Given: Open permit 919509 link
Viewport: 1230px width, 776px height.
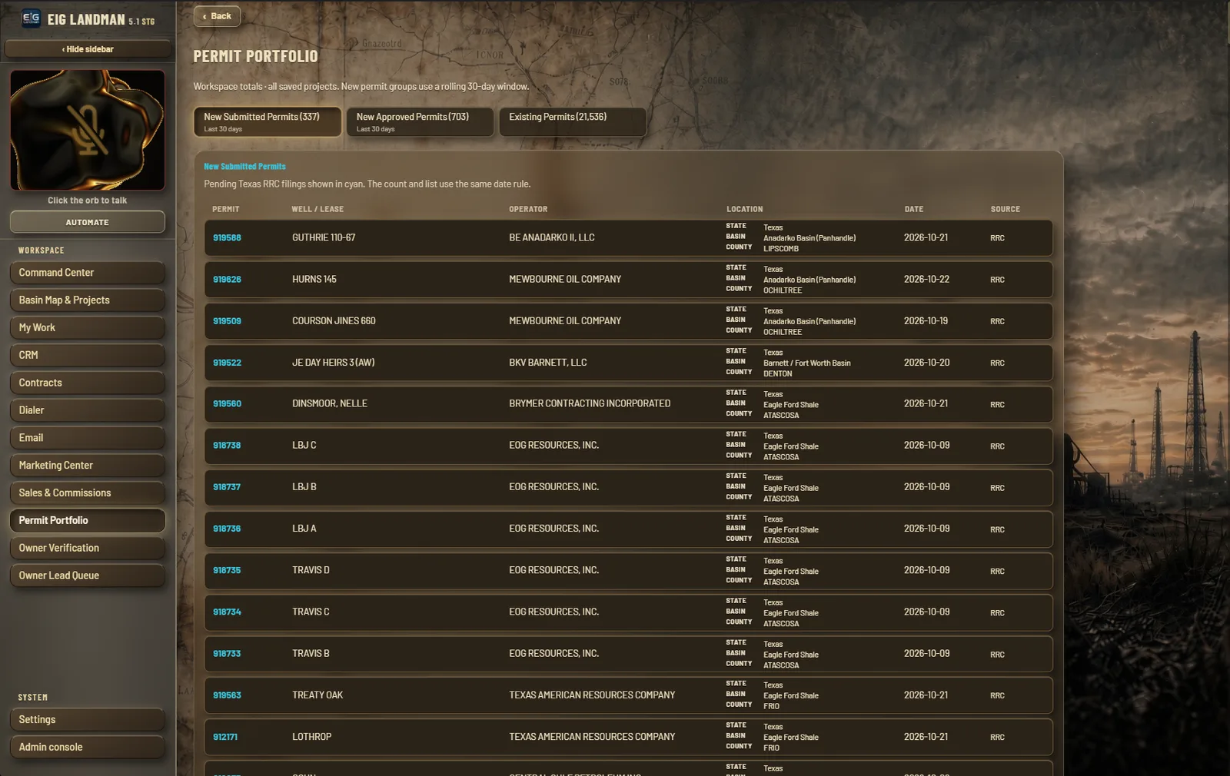Looking at the screenshot, I should pos(227,321).
